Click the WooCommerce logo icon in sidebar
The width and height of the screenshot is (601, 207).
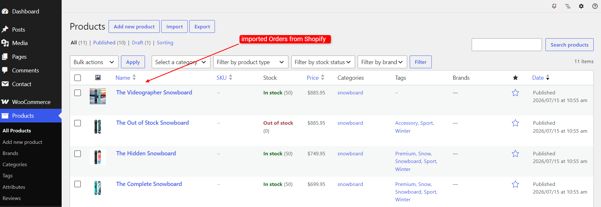point(5,102)
